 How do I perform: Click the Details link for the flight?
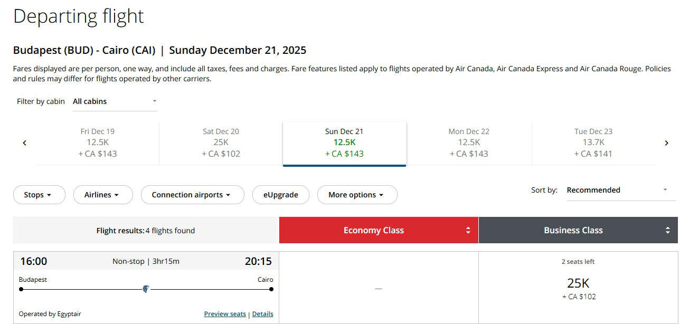(262, 313)
